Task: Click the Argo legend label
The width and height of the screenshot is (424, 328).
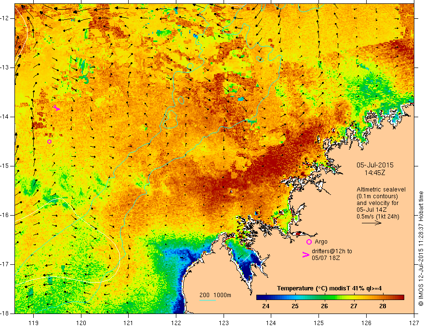Action: coord(321,242)
